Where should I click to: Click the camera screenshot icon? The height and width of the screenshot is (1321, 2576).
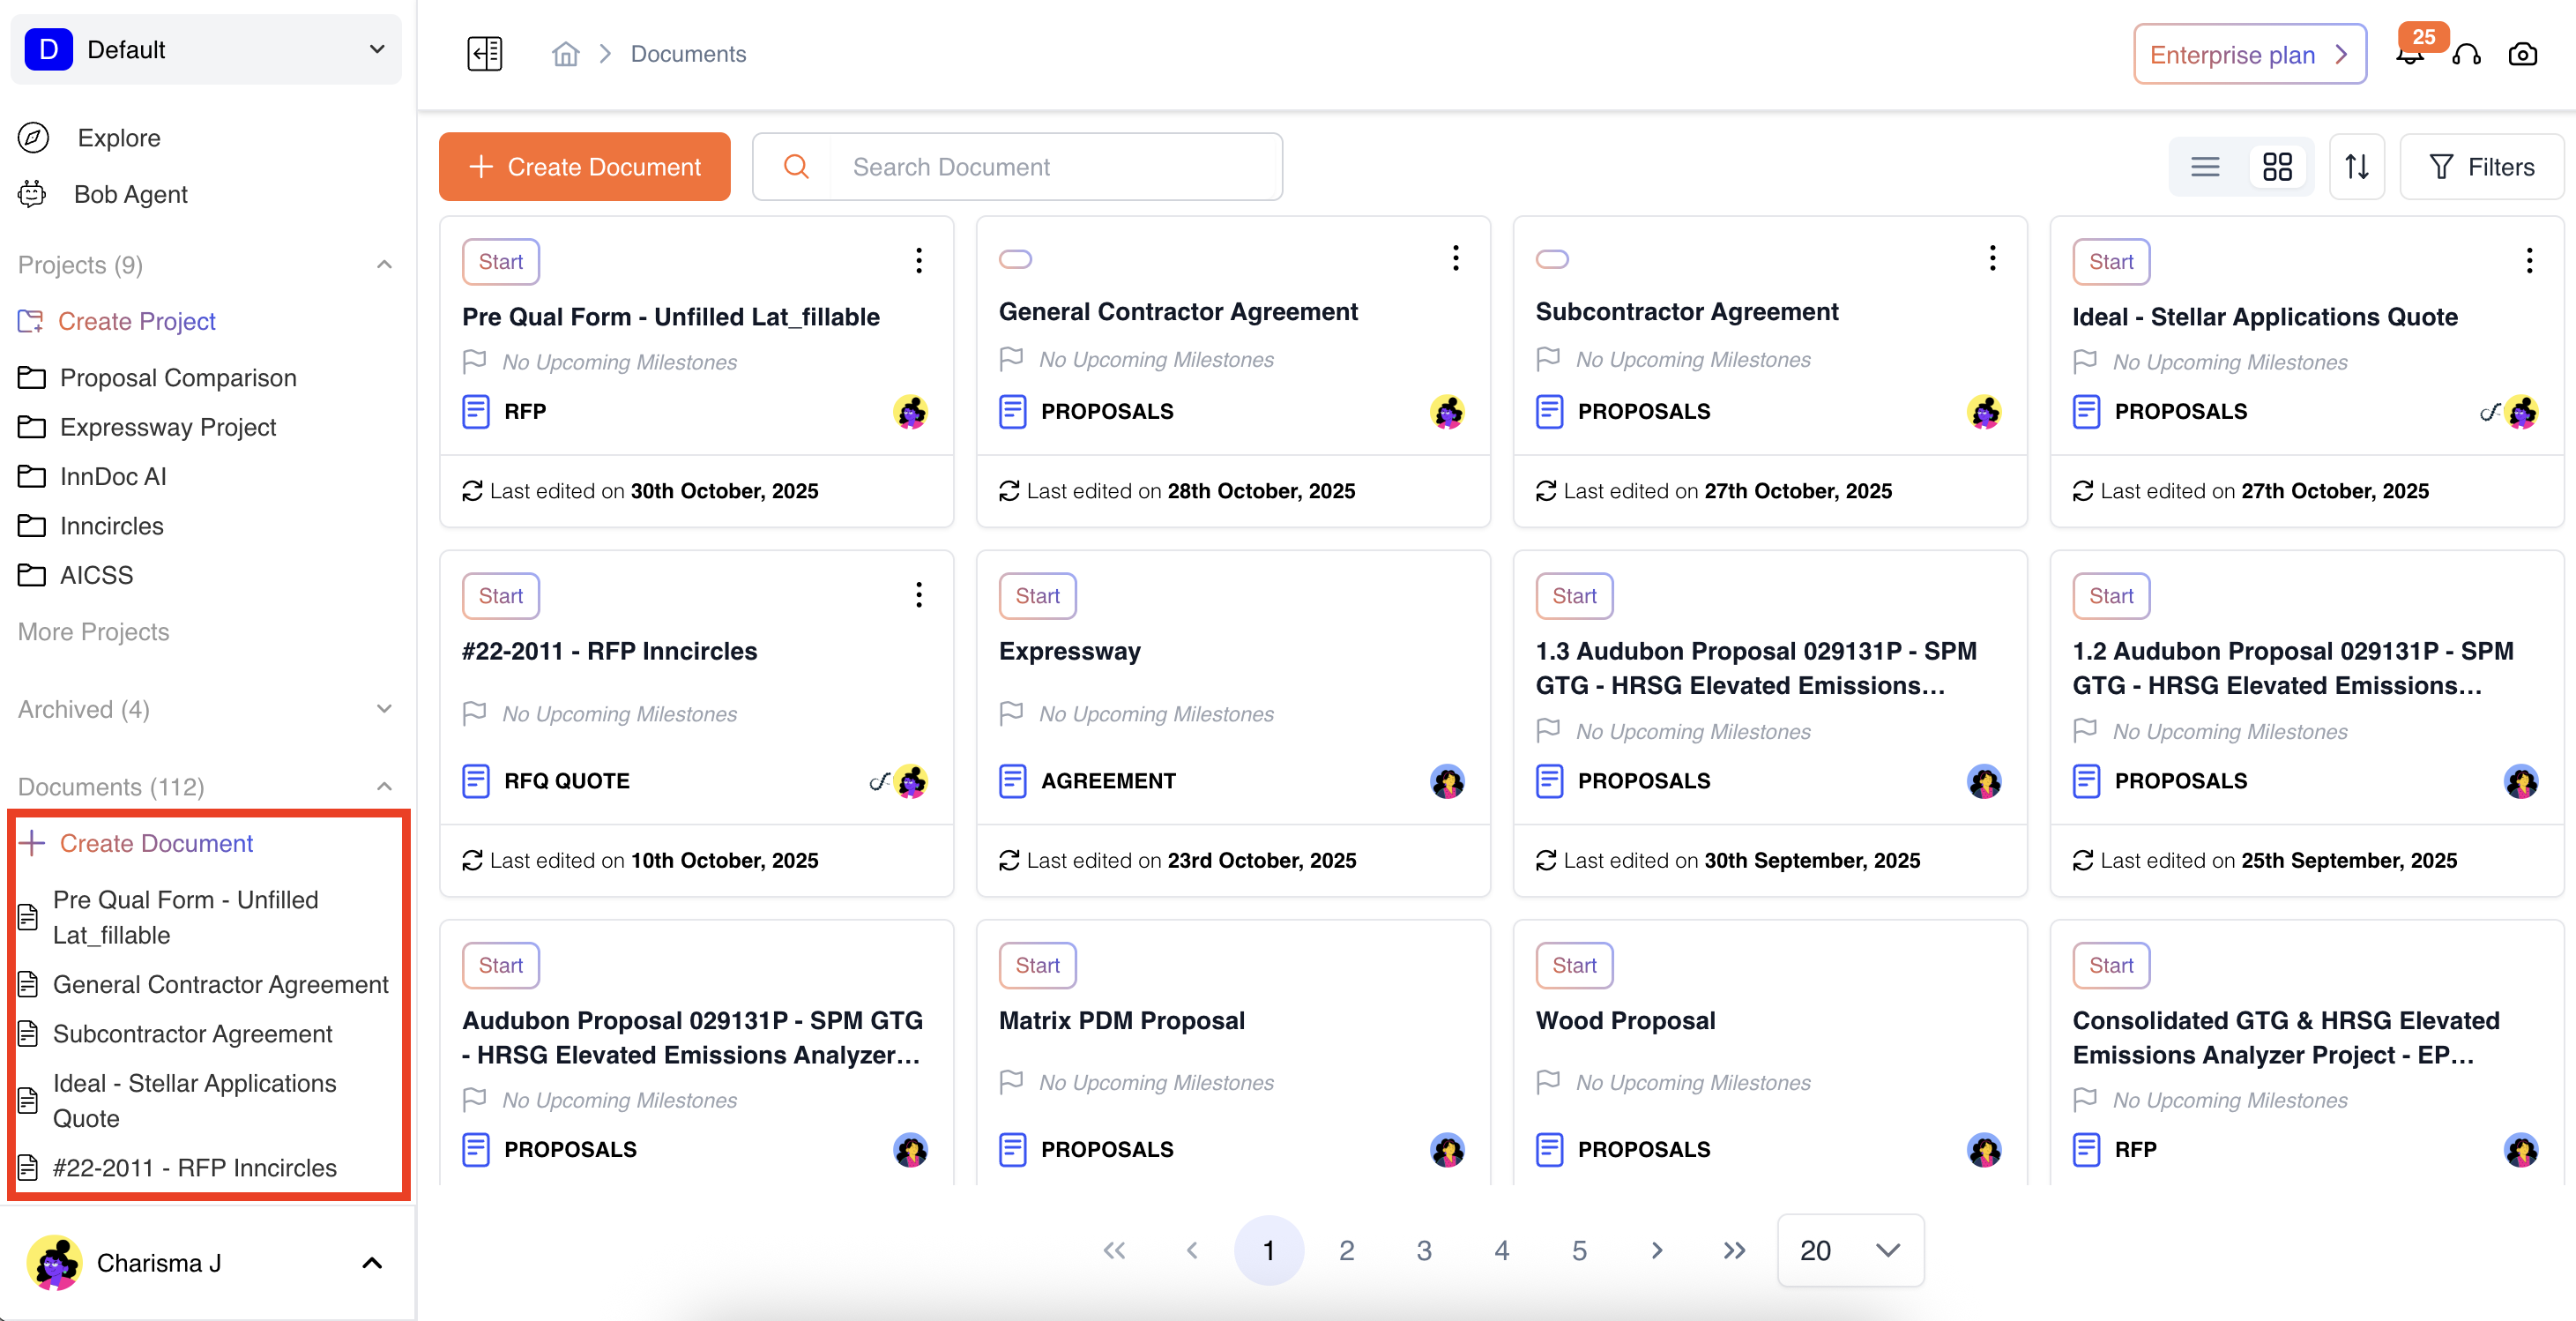[x=2522, y=55]
